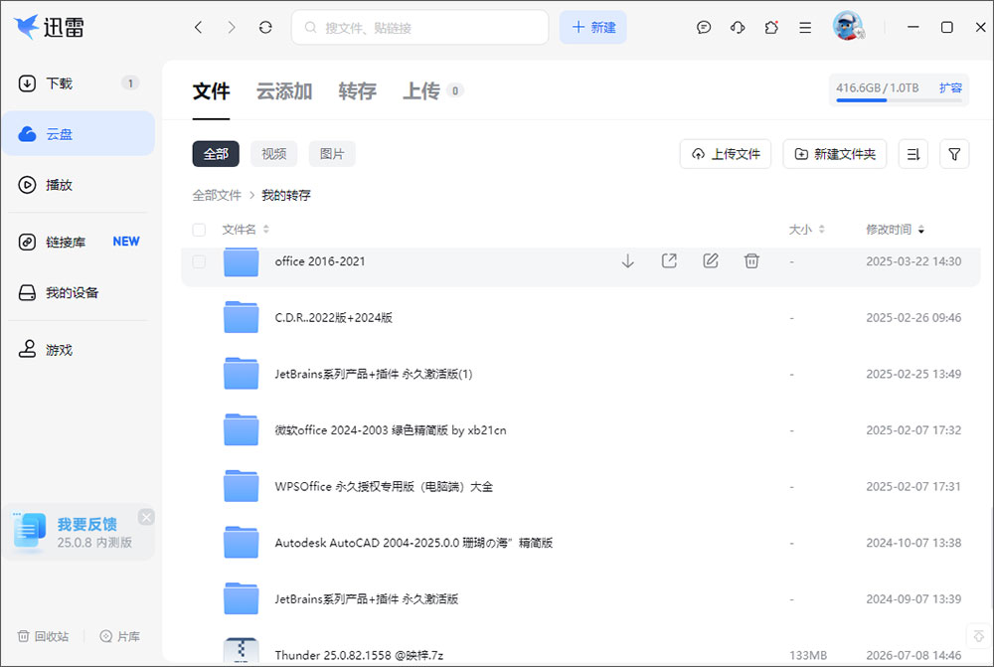Screen dimensions: 994x667
Task: Open the 回收站 recycle bin
Action: click(x=43, y=636)
